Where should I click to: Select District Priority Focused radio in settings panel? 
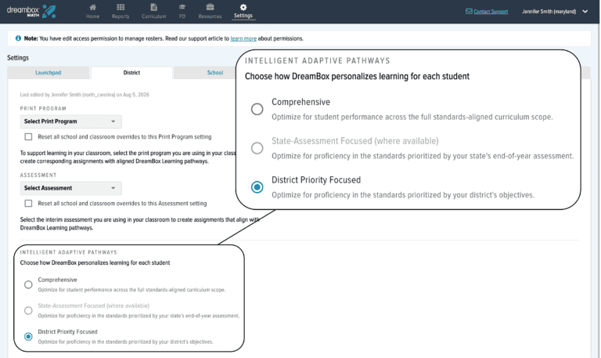(28, 337)
